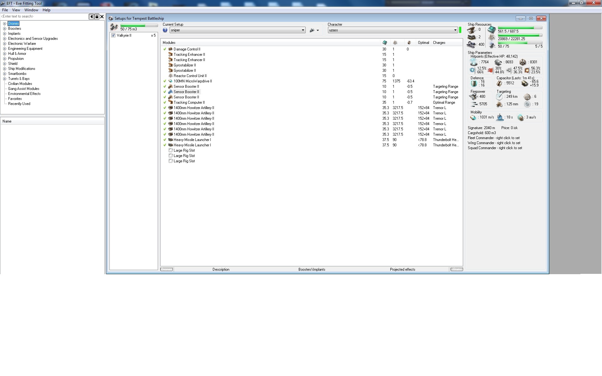Image resolution: width=602 pixels, height=376 pixels.
Task: Expand the Turrets & Bays tree node
Action: (x=5, y=79)
